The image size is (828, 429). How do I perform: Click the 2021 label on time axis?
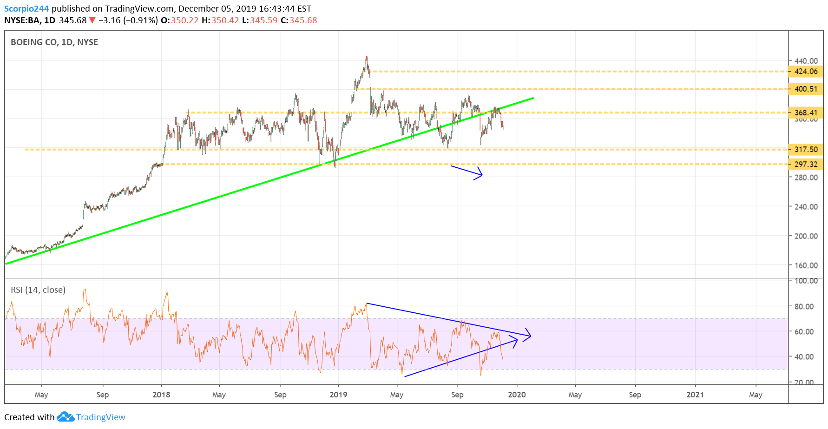coord(695,395)
